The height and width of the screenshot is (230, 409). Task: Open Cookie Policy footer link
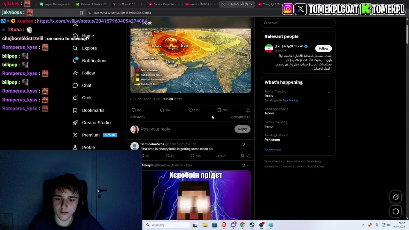coord(314,162)
